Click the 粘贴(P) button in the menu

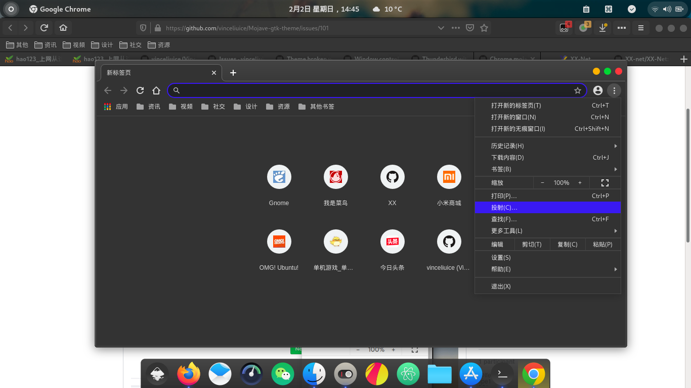click(x=602, y=244)
